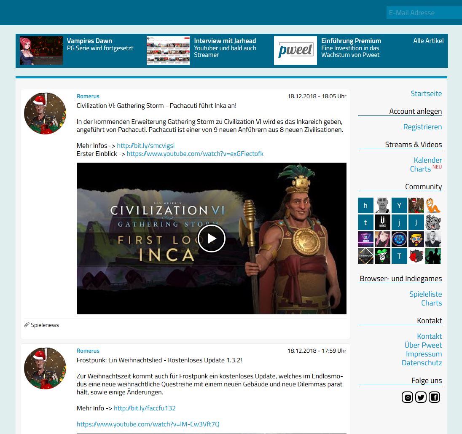Click the Twitter bird icon

[x=421, y=397]
